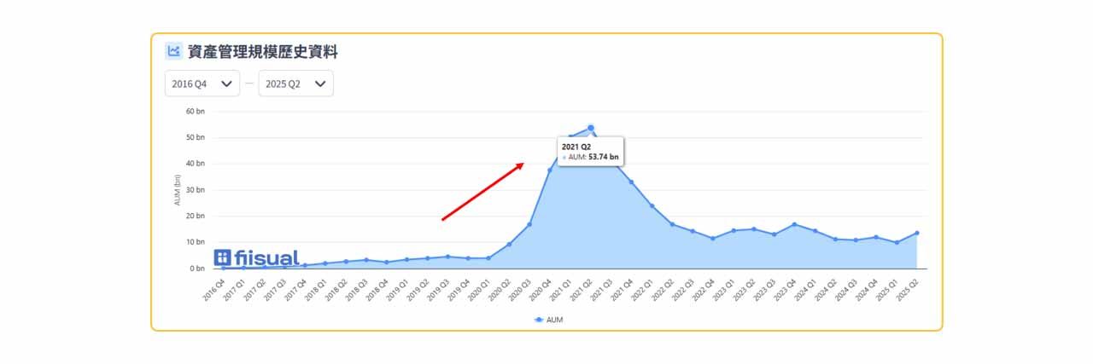Select the 2021 Q4 data point on the line
The image size is (1093, 364).
tap(631, 182)
